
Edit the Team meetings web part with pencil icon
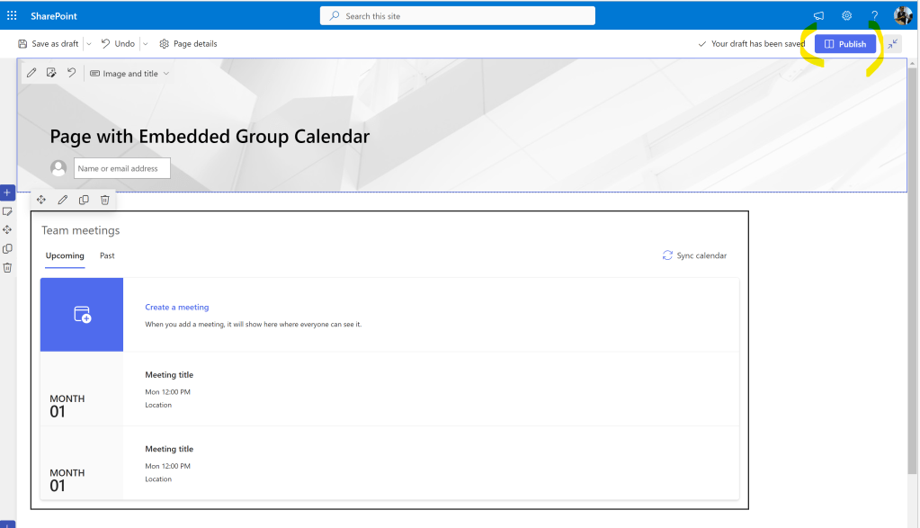[x=63, y=200]
